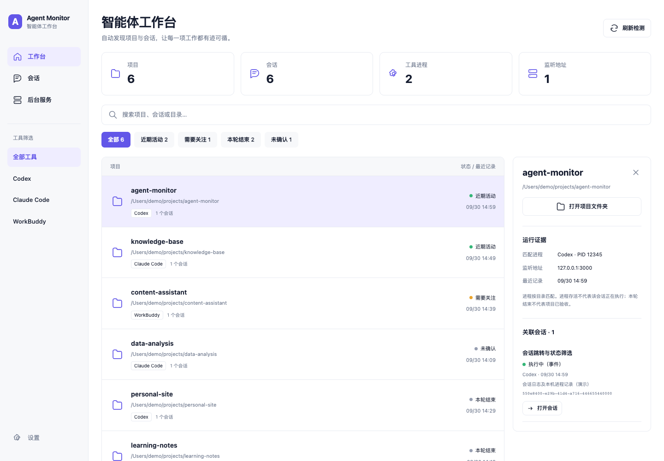Click the server icon in the 监听地址 card
Screen dimensions: 664x461
point(533,74)
